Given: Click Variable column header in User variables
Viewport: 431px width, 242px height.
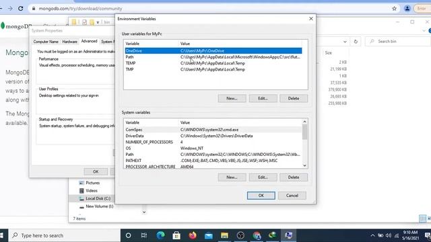Looking at the screenshot, I should pos(152,44).
